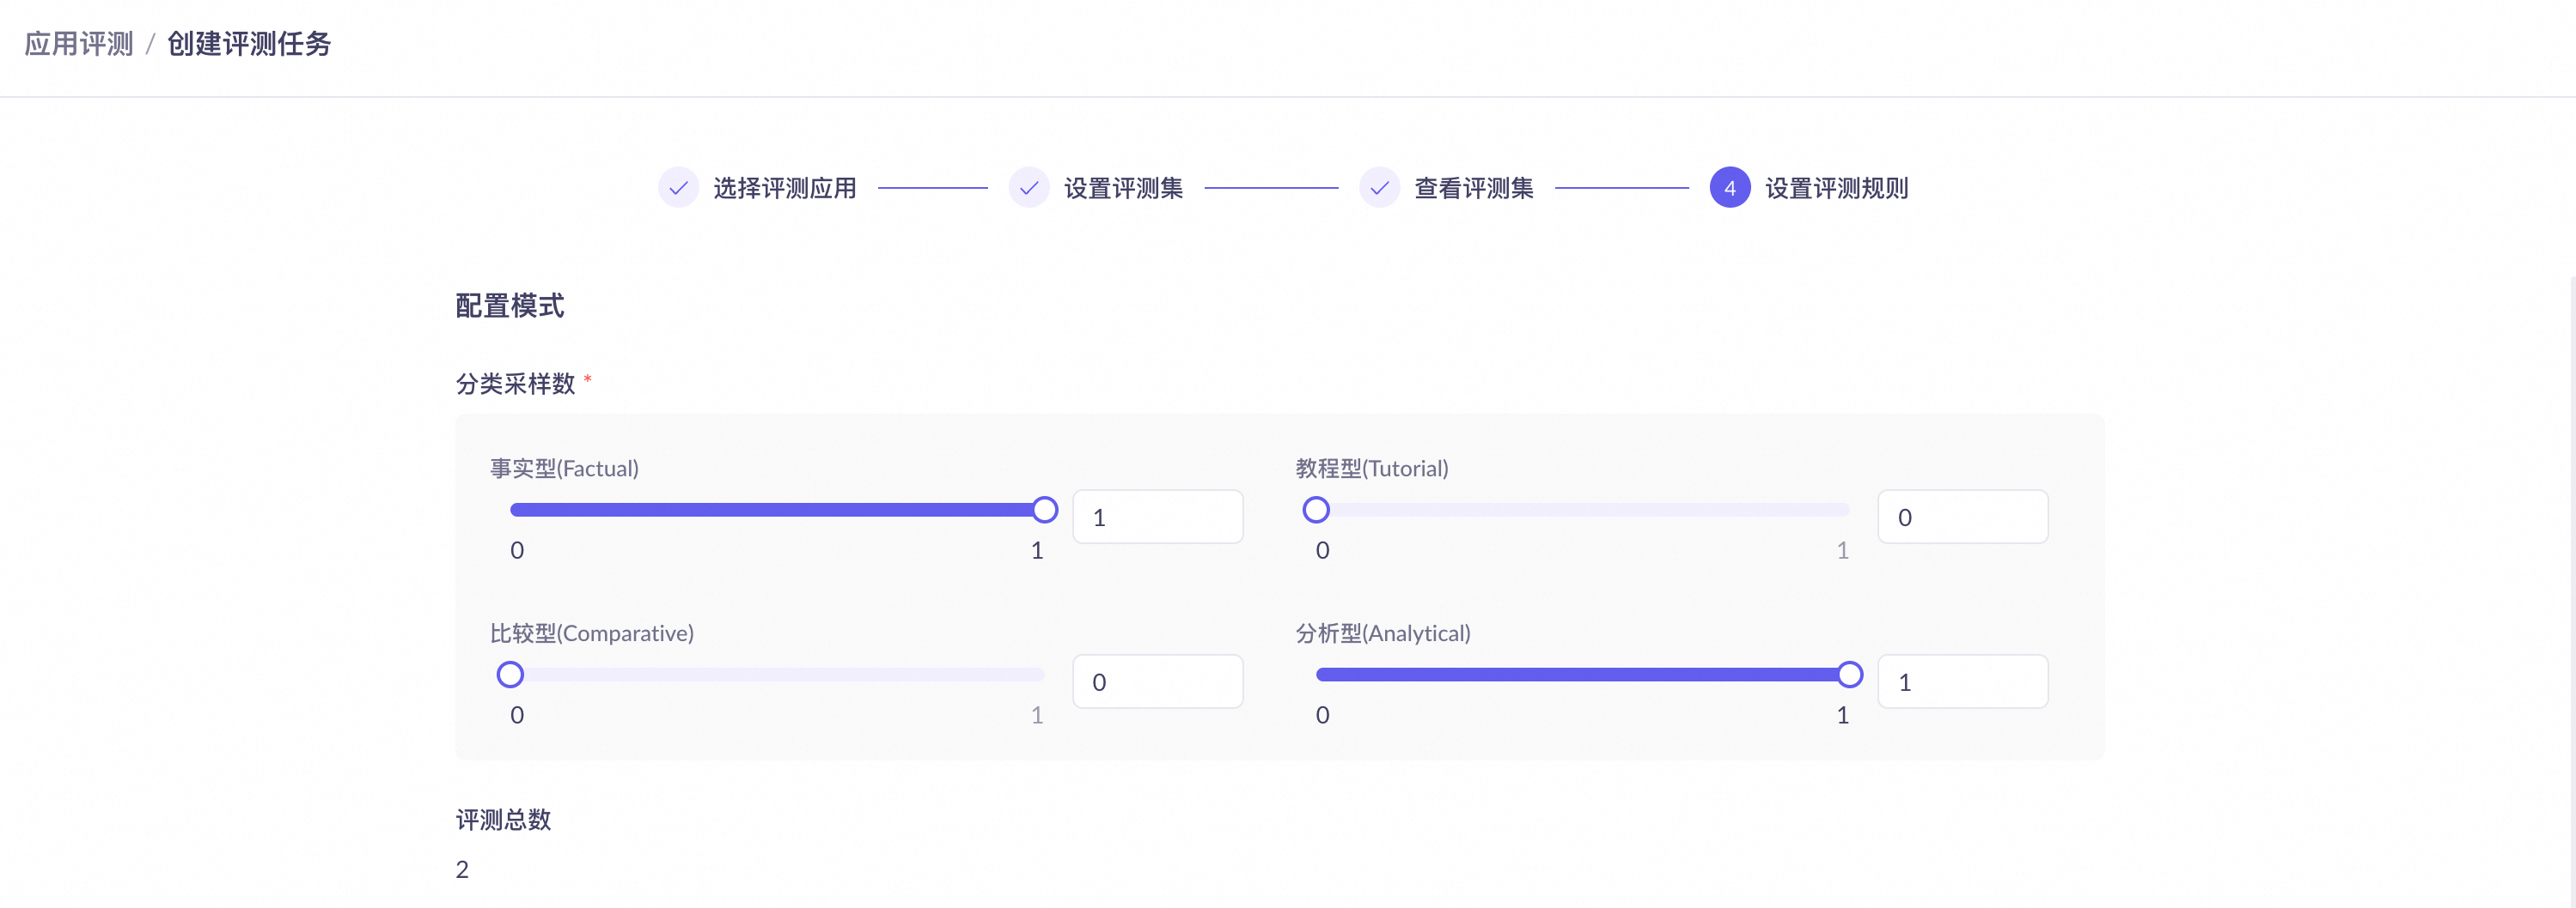Go to the 设置评测集 step label
The height and width of the screenshot is (908, 2576).
(1123, 188)
